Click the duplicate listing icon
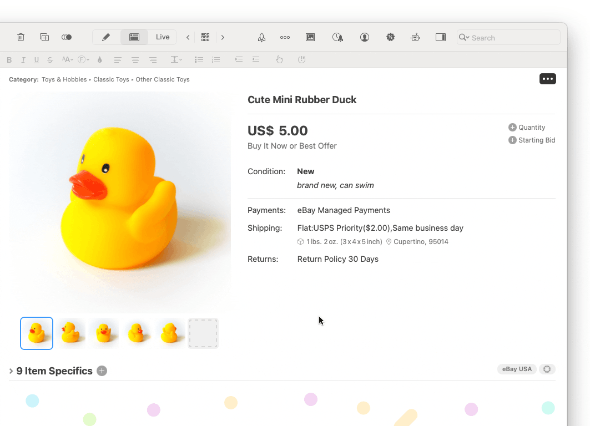Image resolution: width=590 pixels, height=426 pixels. 44,37
